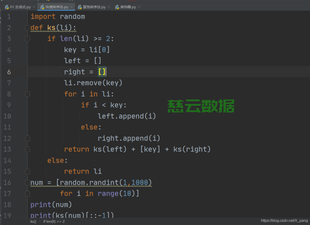Collapse the def ks(li) function fold
The height and width of the screenshot is (225, 310).
point(27,28)
